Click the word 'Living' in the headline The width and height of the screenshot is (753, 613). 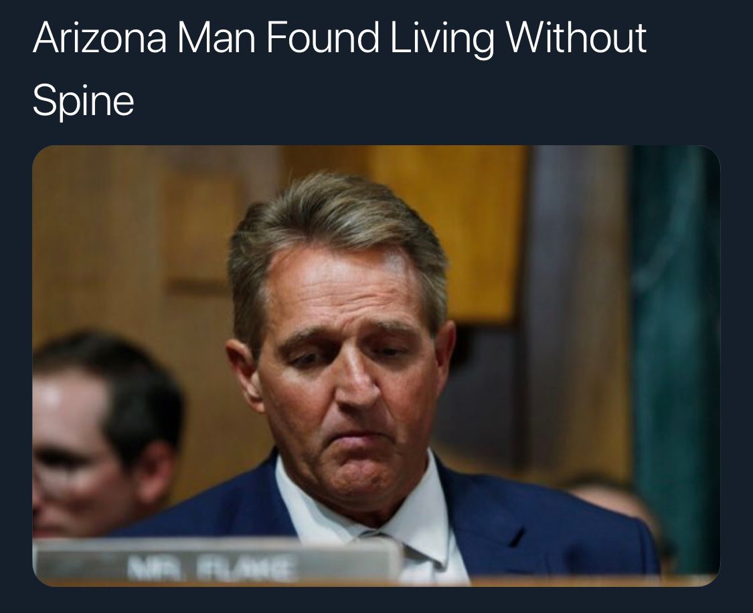tap(442, 39)
